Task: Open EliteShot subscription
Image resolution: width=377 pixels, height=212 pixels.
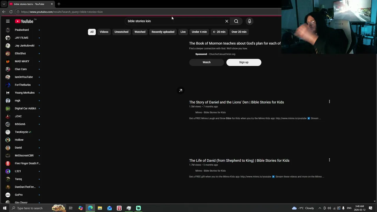Action: click(23, 53)
